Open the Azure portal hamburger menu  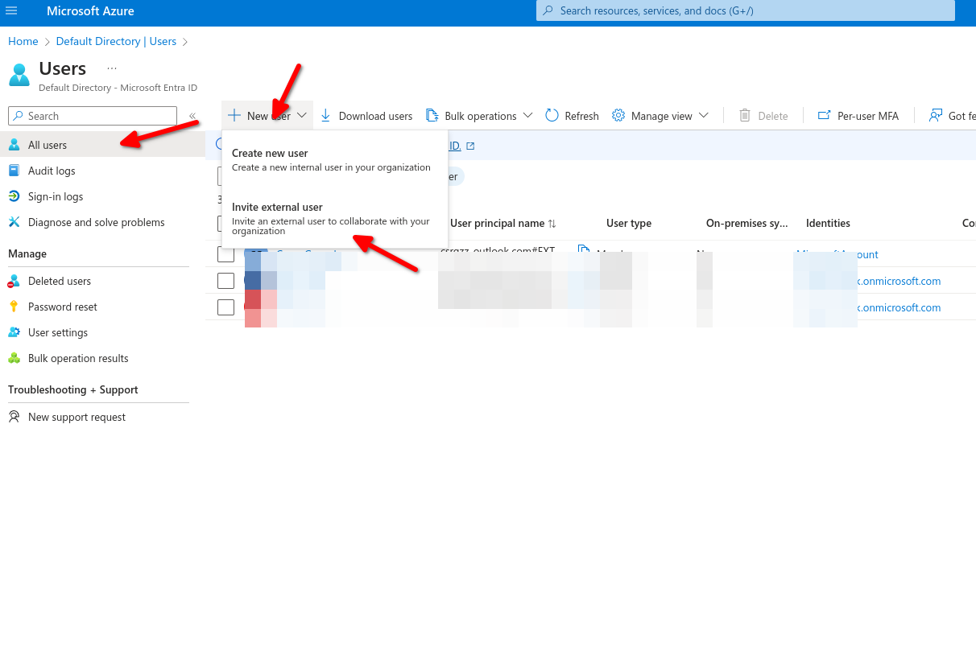point(11,11)
